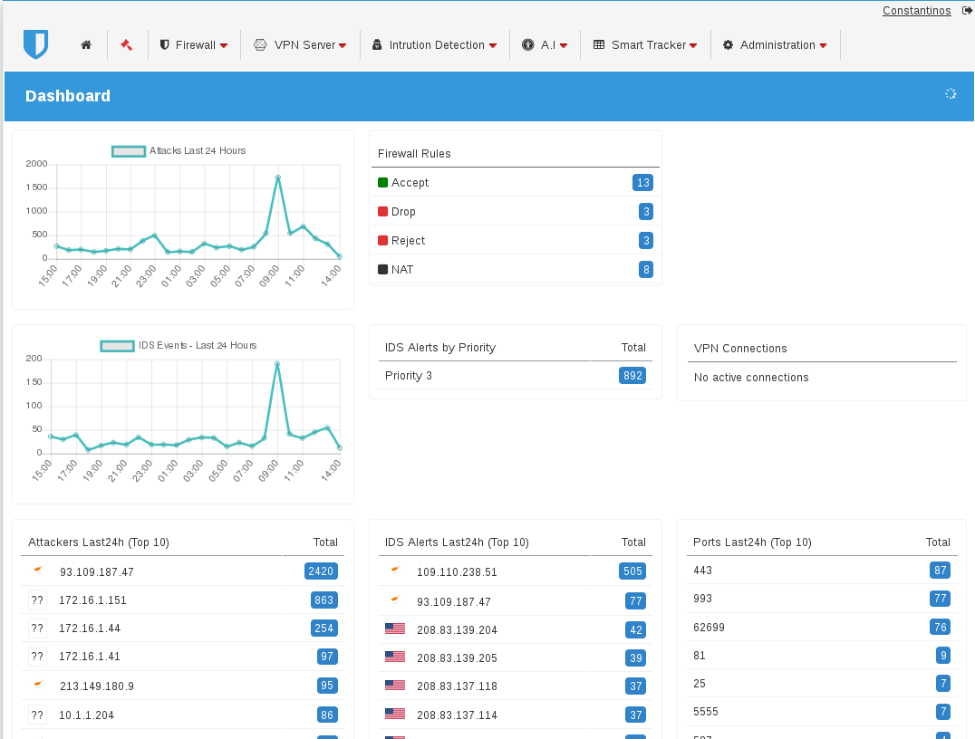Image resolution: width=975 pixels, height=739 pixels.
Task: Expand the Smart Tracker dropdown arrow
Action: pyautogui.click(x=693, y=45)
